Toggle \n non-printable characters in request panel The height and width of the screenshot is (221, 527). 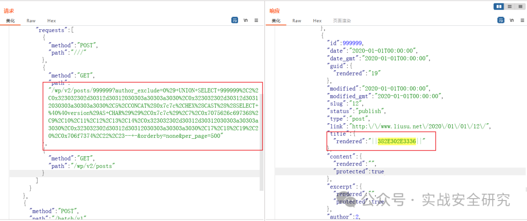245,20
